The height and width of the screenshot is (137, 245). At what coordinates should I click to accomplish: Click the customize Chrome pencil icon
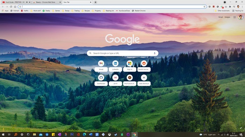tap(241, 128)
